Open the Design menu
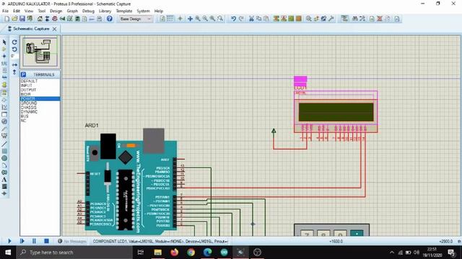Viewport: 462px width, 259px height. (56, 11)
